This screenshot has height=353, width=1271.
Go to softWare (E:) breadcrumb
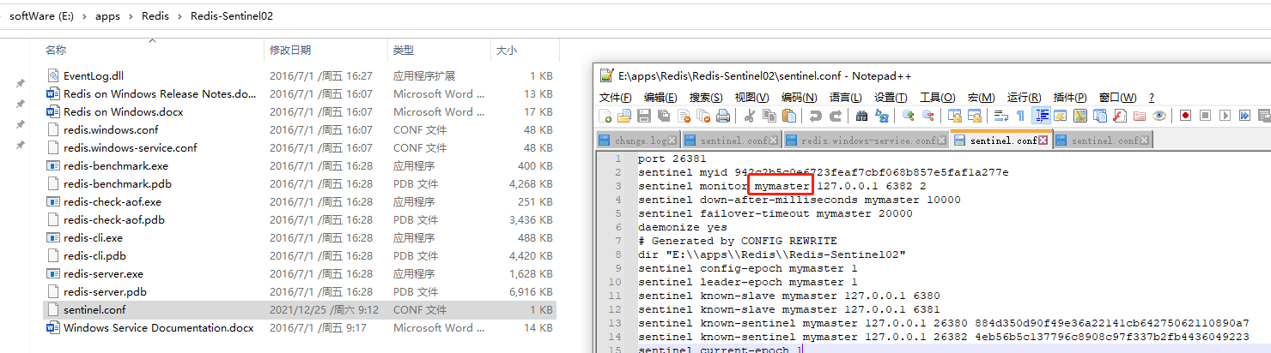40,15
